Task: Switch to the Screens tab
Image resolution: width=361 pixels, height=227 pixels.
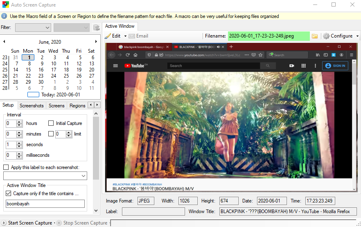Action: point(56,106)
